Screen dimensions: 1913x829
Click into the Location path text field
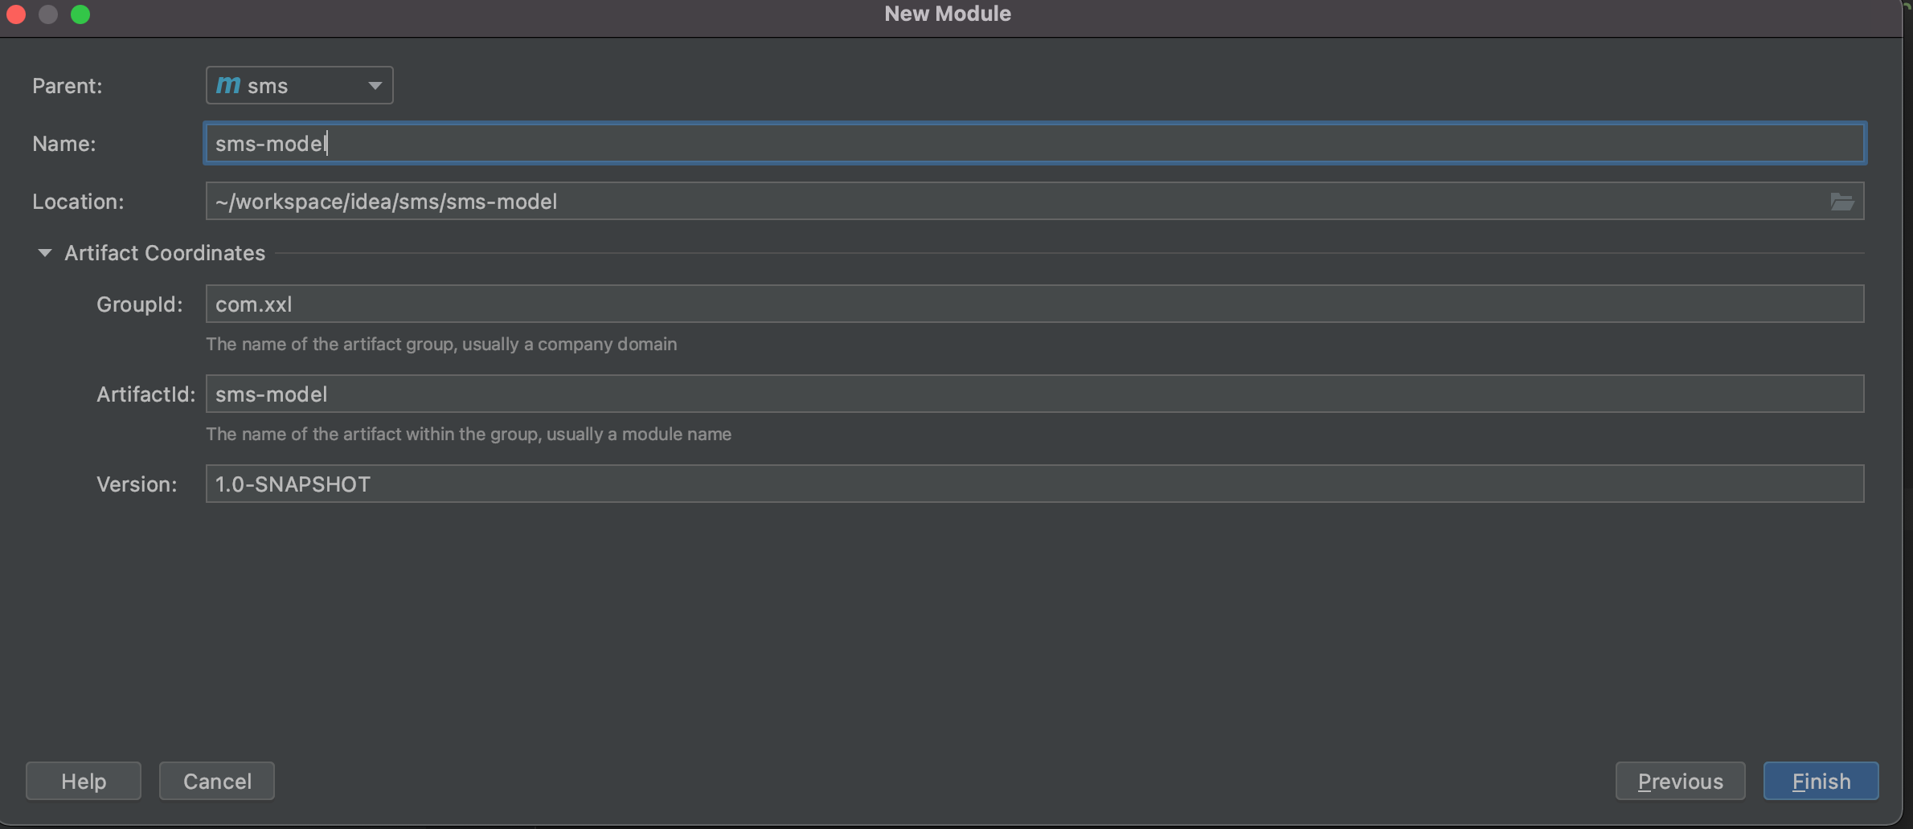tap(1013, 202)
